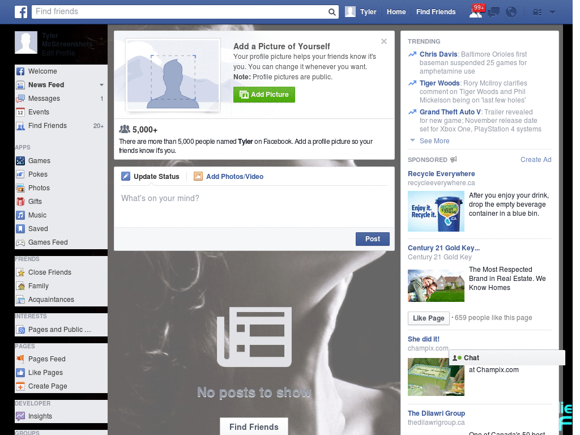Click the Photos app icon
Viewport: 580px width, 435px height.
coord(20,188)
